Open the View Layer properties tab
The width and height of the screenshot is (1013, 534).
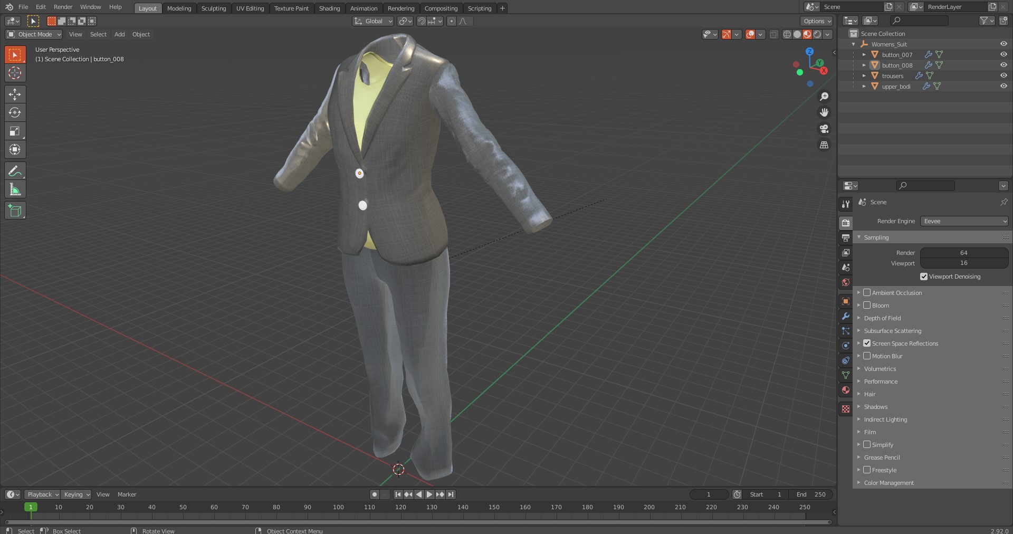(846, 253)
